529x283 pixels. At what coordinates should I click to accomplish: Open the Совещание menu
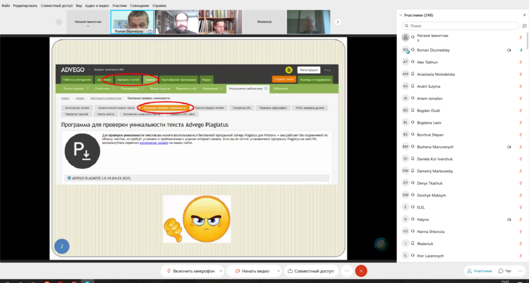coord(139,6)
